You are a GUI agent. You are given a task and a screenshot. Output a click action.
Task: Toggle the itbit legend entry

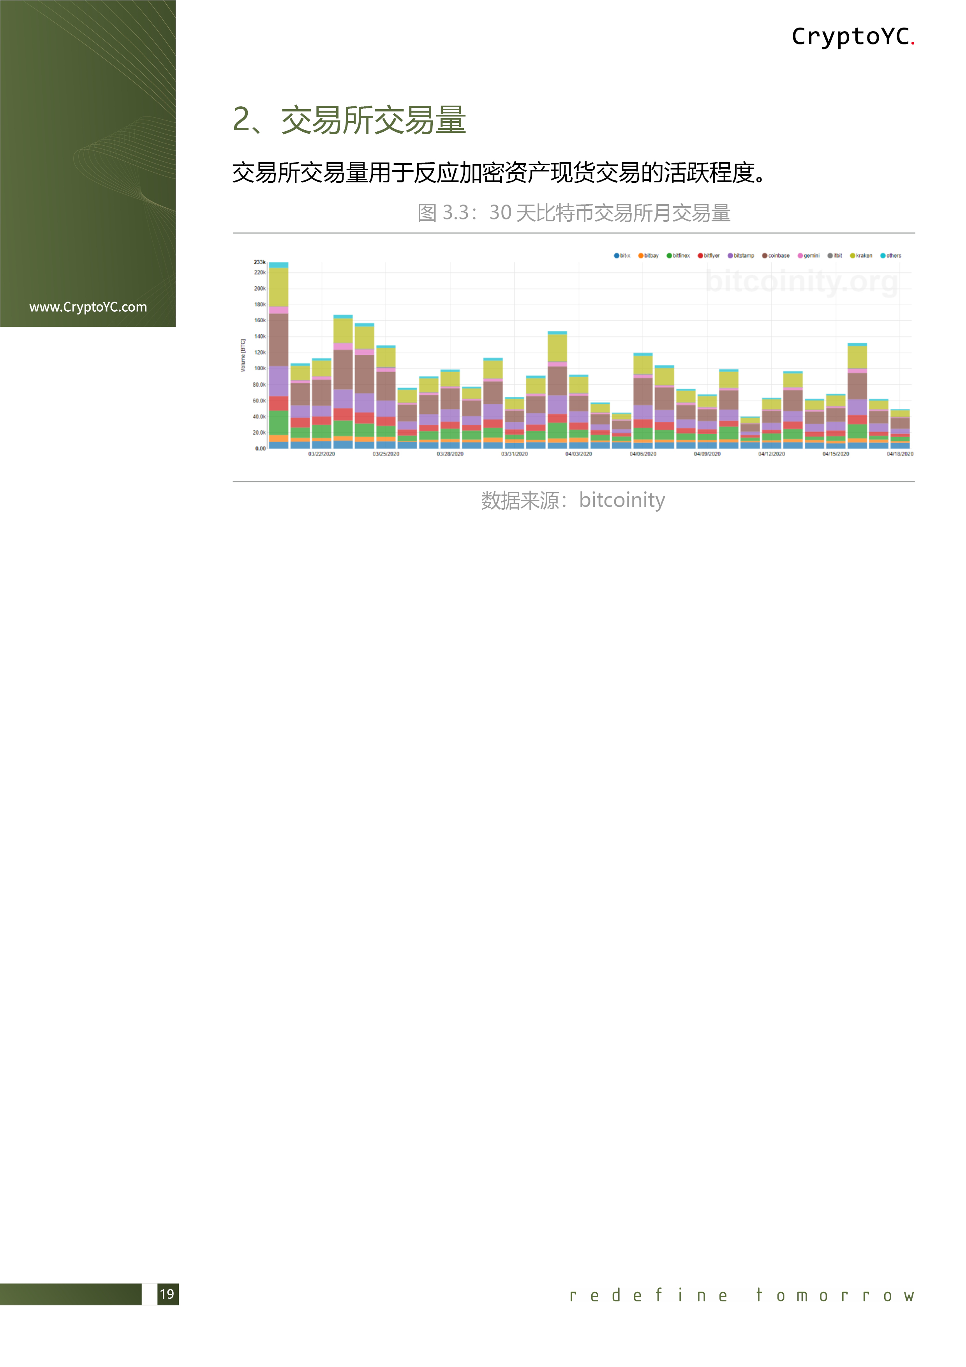click(834, 255)
